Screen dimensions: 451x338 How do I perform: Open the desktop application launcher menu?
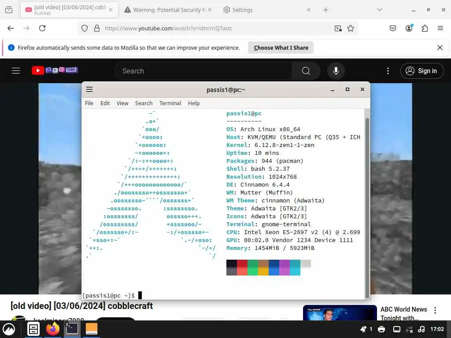[x=9, y=329]
